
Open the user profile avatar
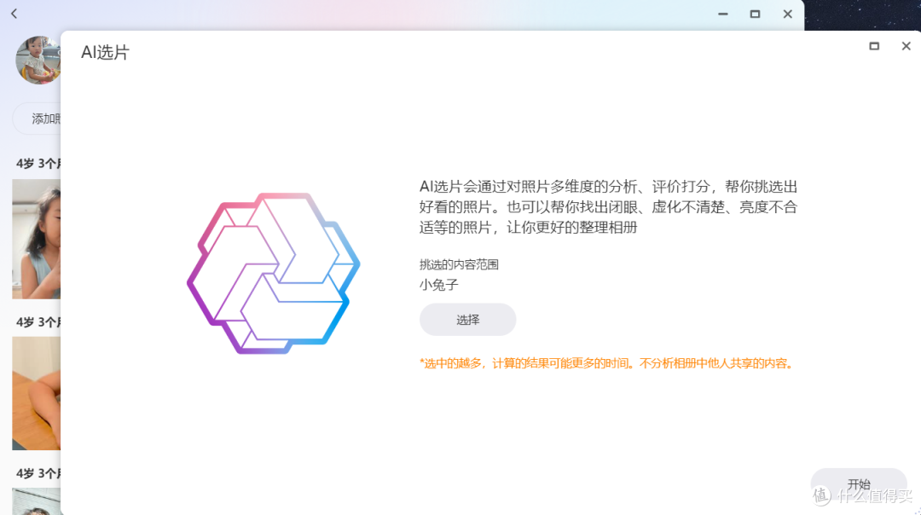pos(36,61)
